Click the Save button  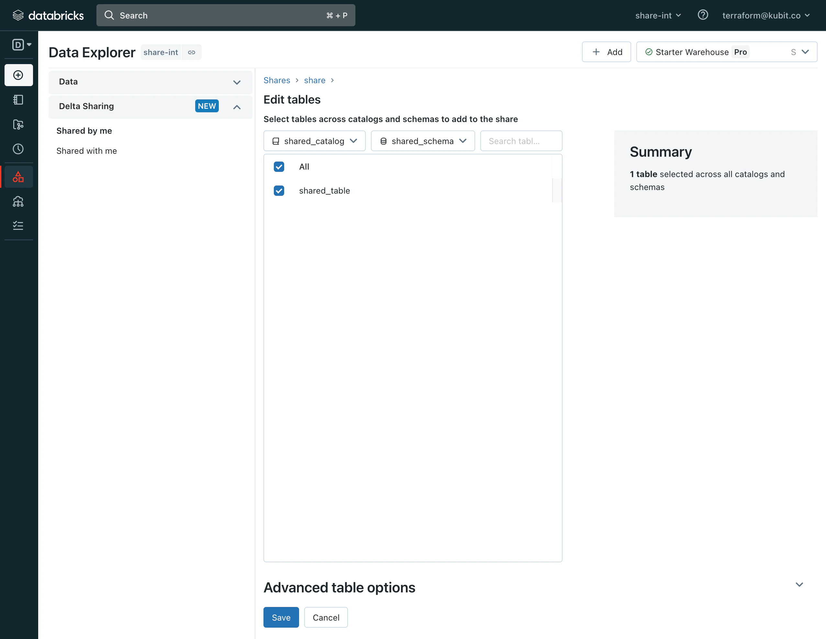pyautogui.click(x=281, y=617)
